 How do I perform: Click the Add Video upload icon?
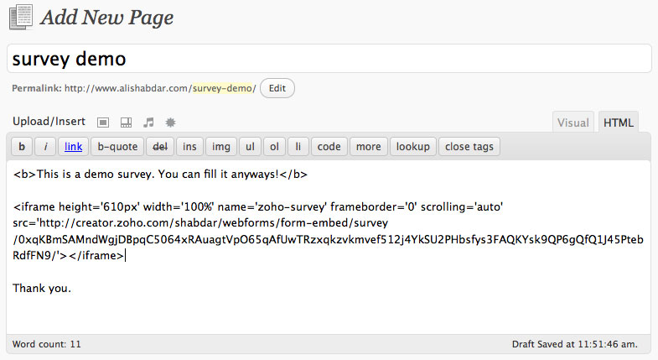coord(126,123)
